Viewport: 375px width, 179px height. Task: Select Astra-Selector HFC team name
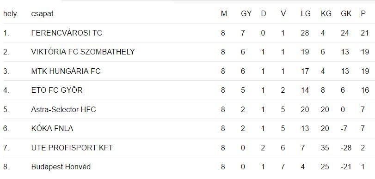click(63, 109)
